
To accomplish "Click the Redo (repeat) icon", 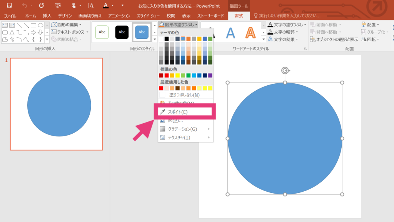I will click(42, 5).
